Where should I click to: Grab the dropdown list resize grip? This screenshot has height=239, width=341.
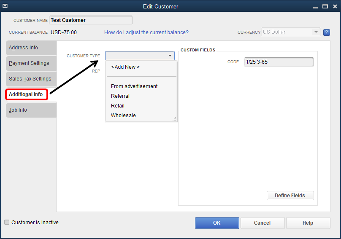[x=174, y=119]
